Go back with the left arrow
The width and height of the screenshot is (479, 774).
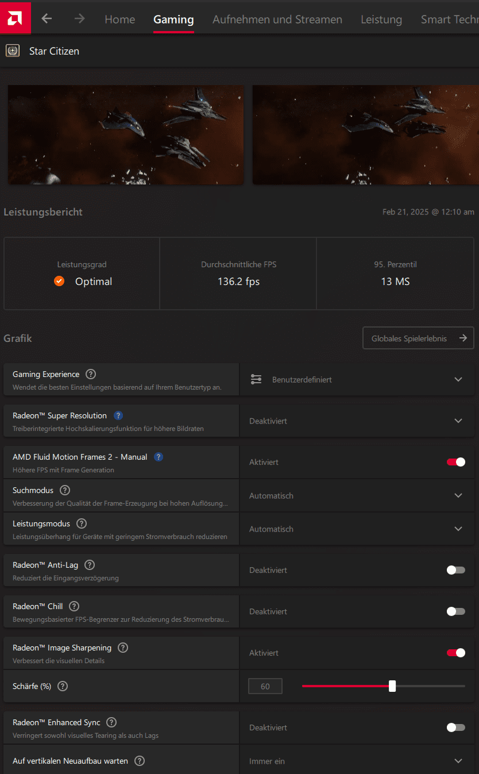click(x=47, y=18)
